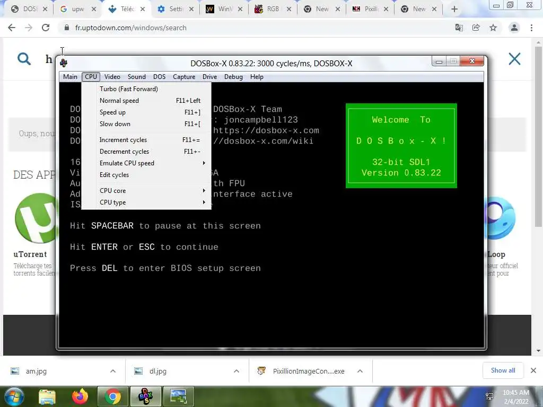Click the uTorrent app icon

click(x=36, y=218)
